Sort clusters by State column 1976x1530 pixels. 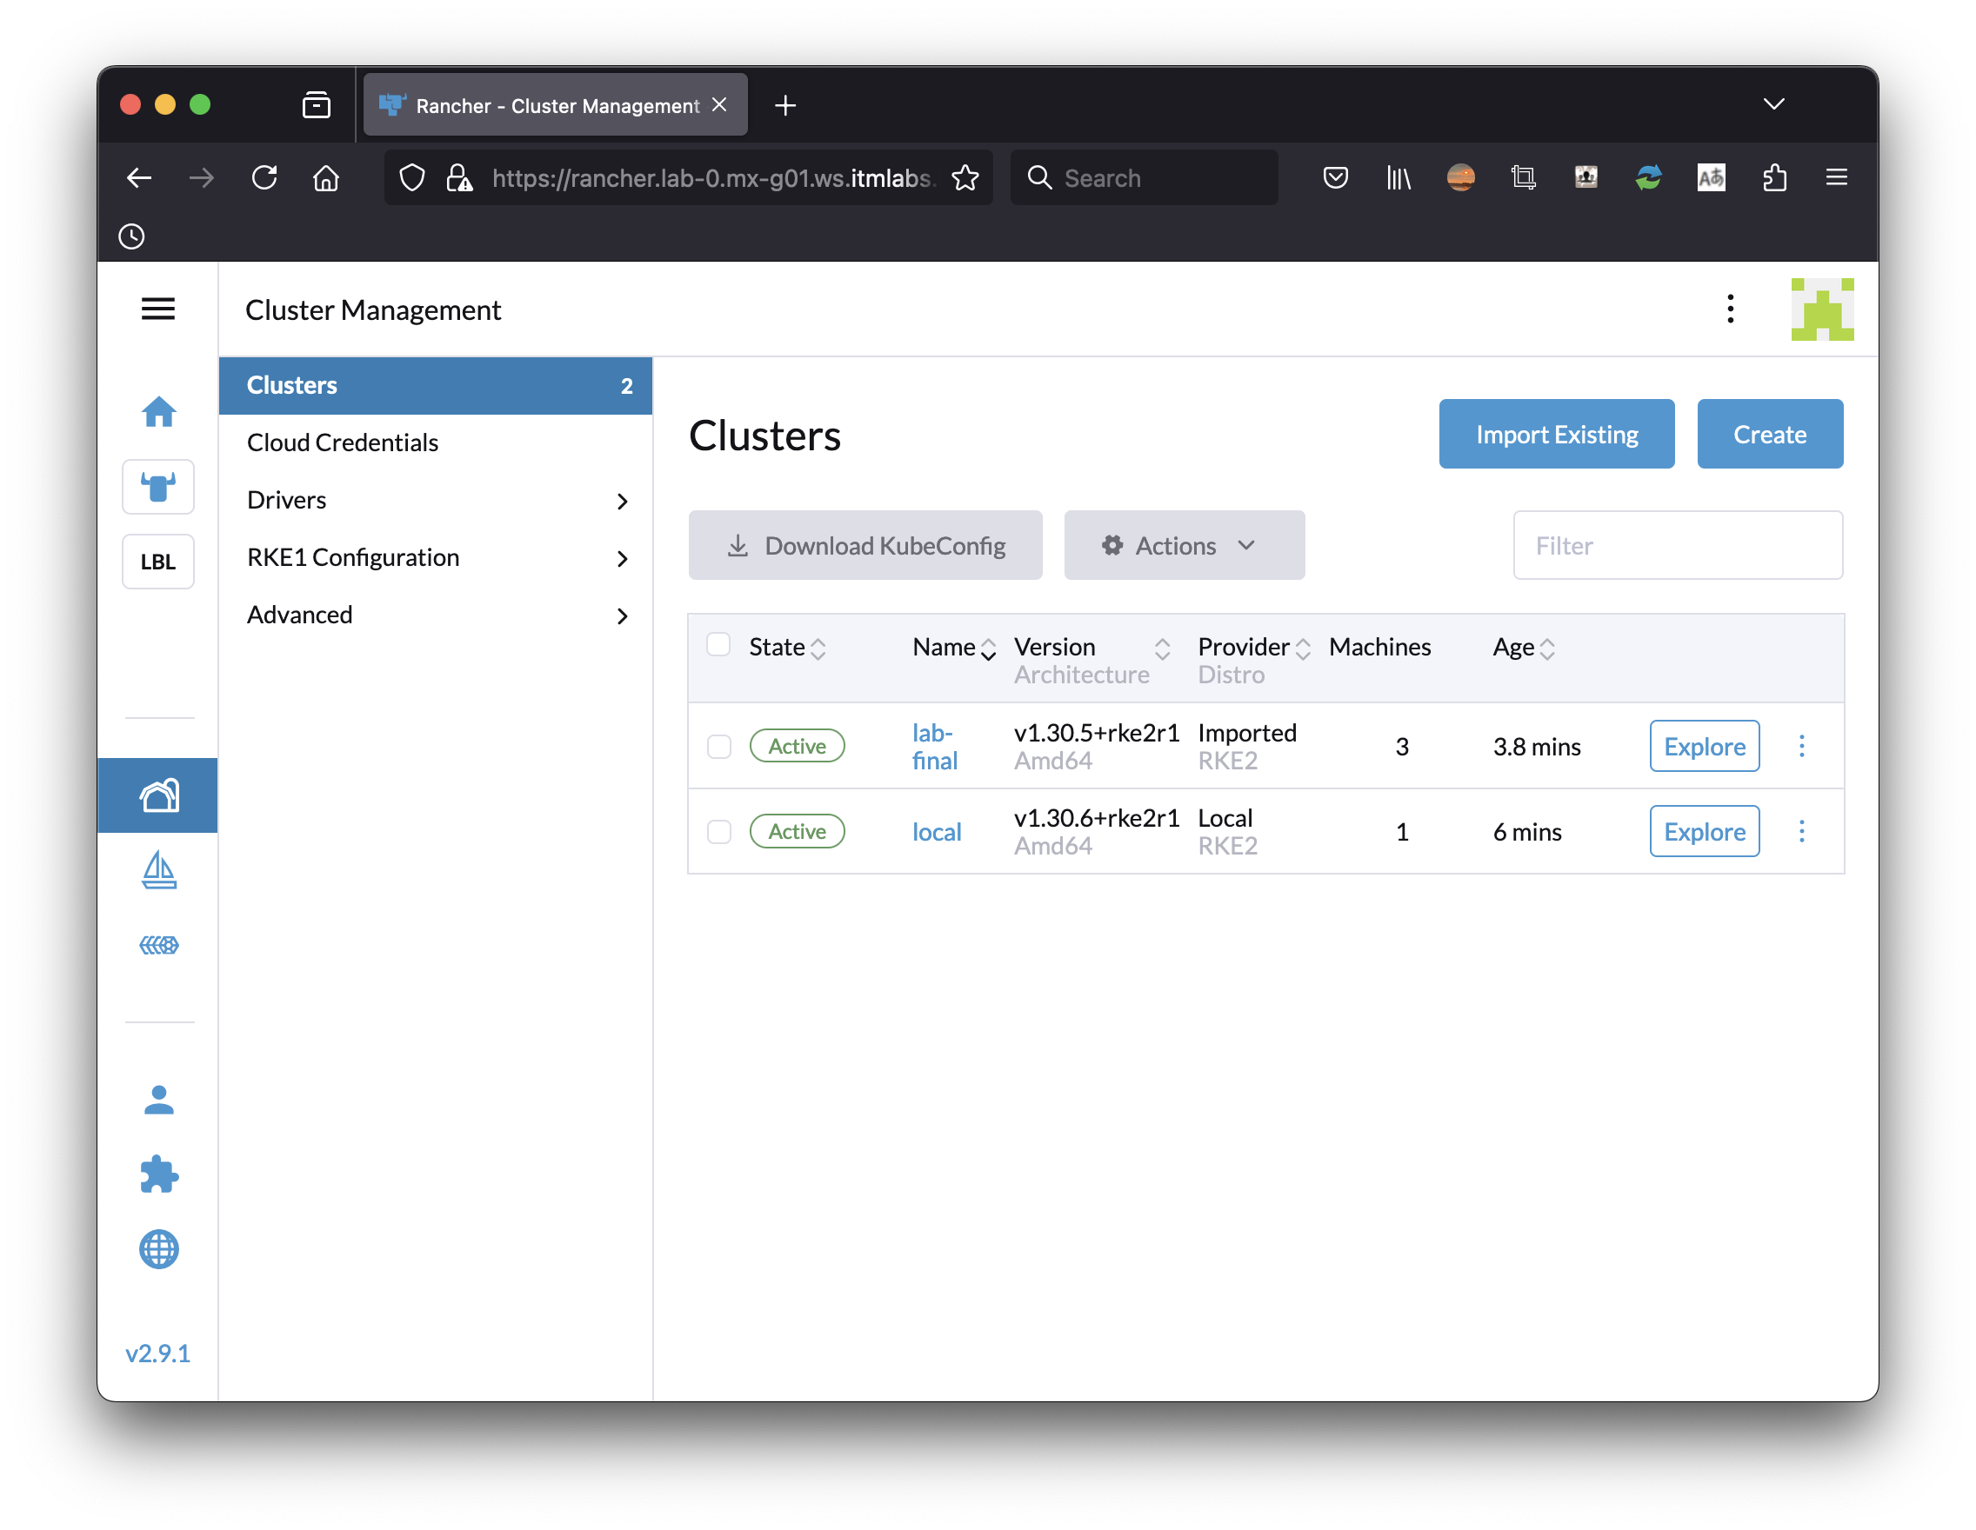(787, 648)
